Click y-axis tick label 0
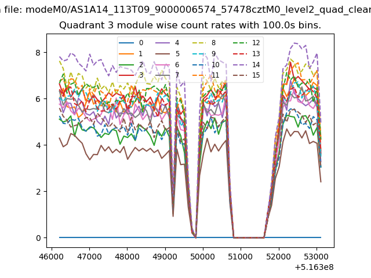Image resolution: width=371 pixels, height=278 pixels. [x=38, y=238]
